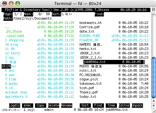Select the 'FreeBSD_98' directory entry
The height and width of the screenshot is (113, 156).
click(x=114, y=40)
